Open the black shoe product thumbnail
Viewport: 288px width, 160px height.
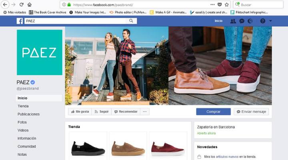click(88, 146)
